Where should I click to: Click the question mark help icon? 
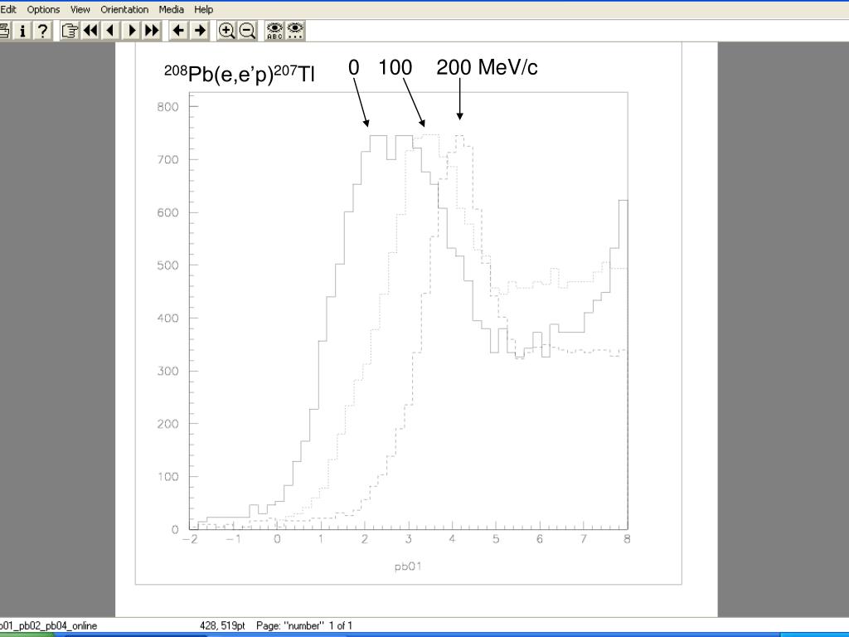[x=42, y=31]
